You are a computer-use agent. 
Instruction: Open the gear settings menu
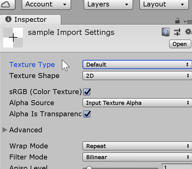click(x=188, y=32)
